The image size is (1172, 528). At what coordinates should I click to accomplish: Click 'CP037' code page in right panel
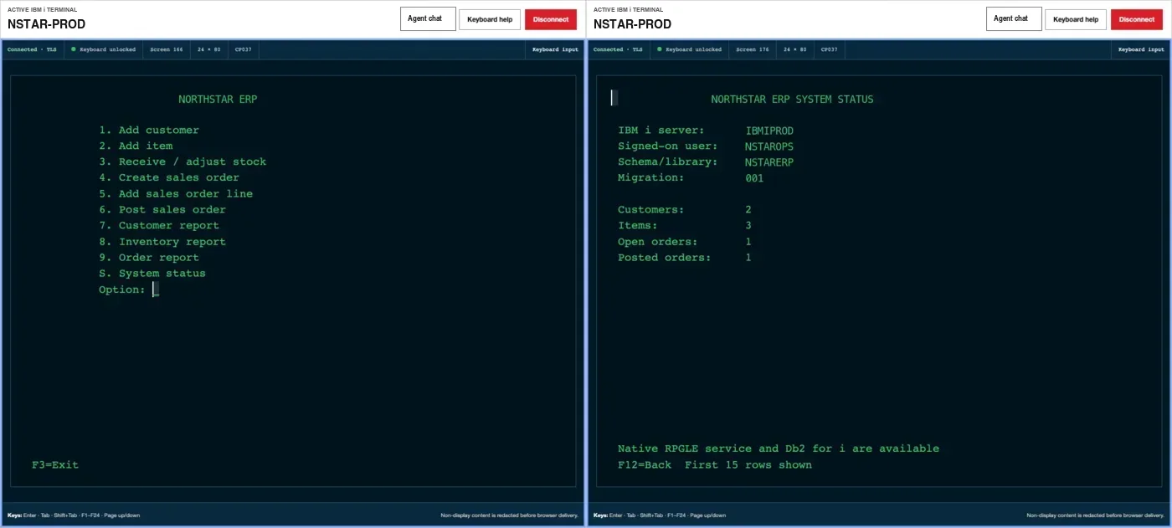830,49
